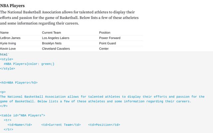The image size is (213, 133).
Task: Click the td Current Team code snippet
Action: [61, 125]
